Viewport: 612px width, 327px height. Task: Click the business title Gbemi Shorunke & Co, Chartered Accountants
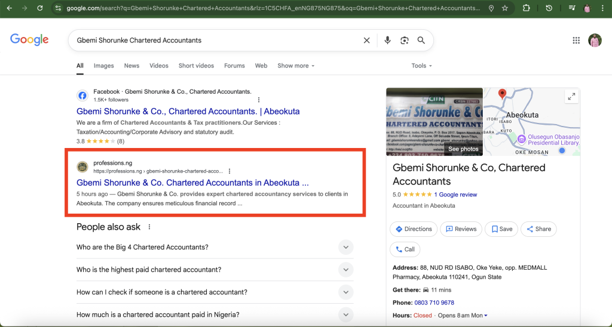[x=469, y=174]
